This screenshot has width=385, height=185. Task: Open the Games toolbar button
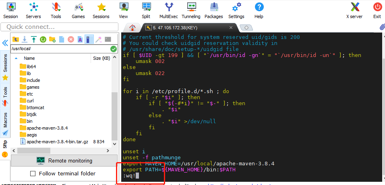tap(78, 10)
